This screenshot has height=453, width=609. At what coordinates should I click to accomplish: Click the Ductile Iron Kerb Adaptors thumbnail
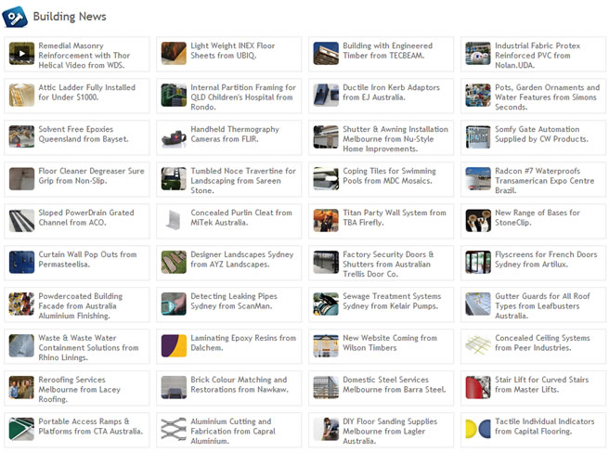point(326,96)
